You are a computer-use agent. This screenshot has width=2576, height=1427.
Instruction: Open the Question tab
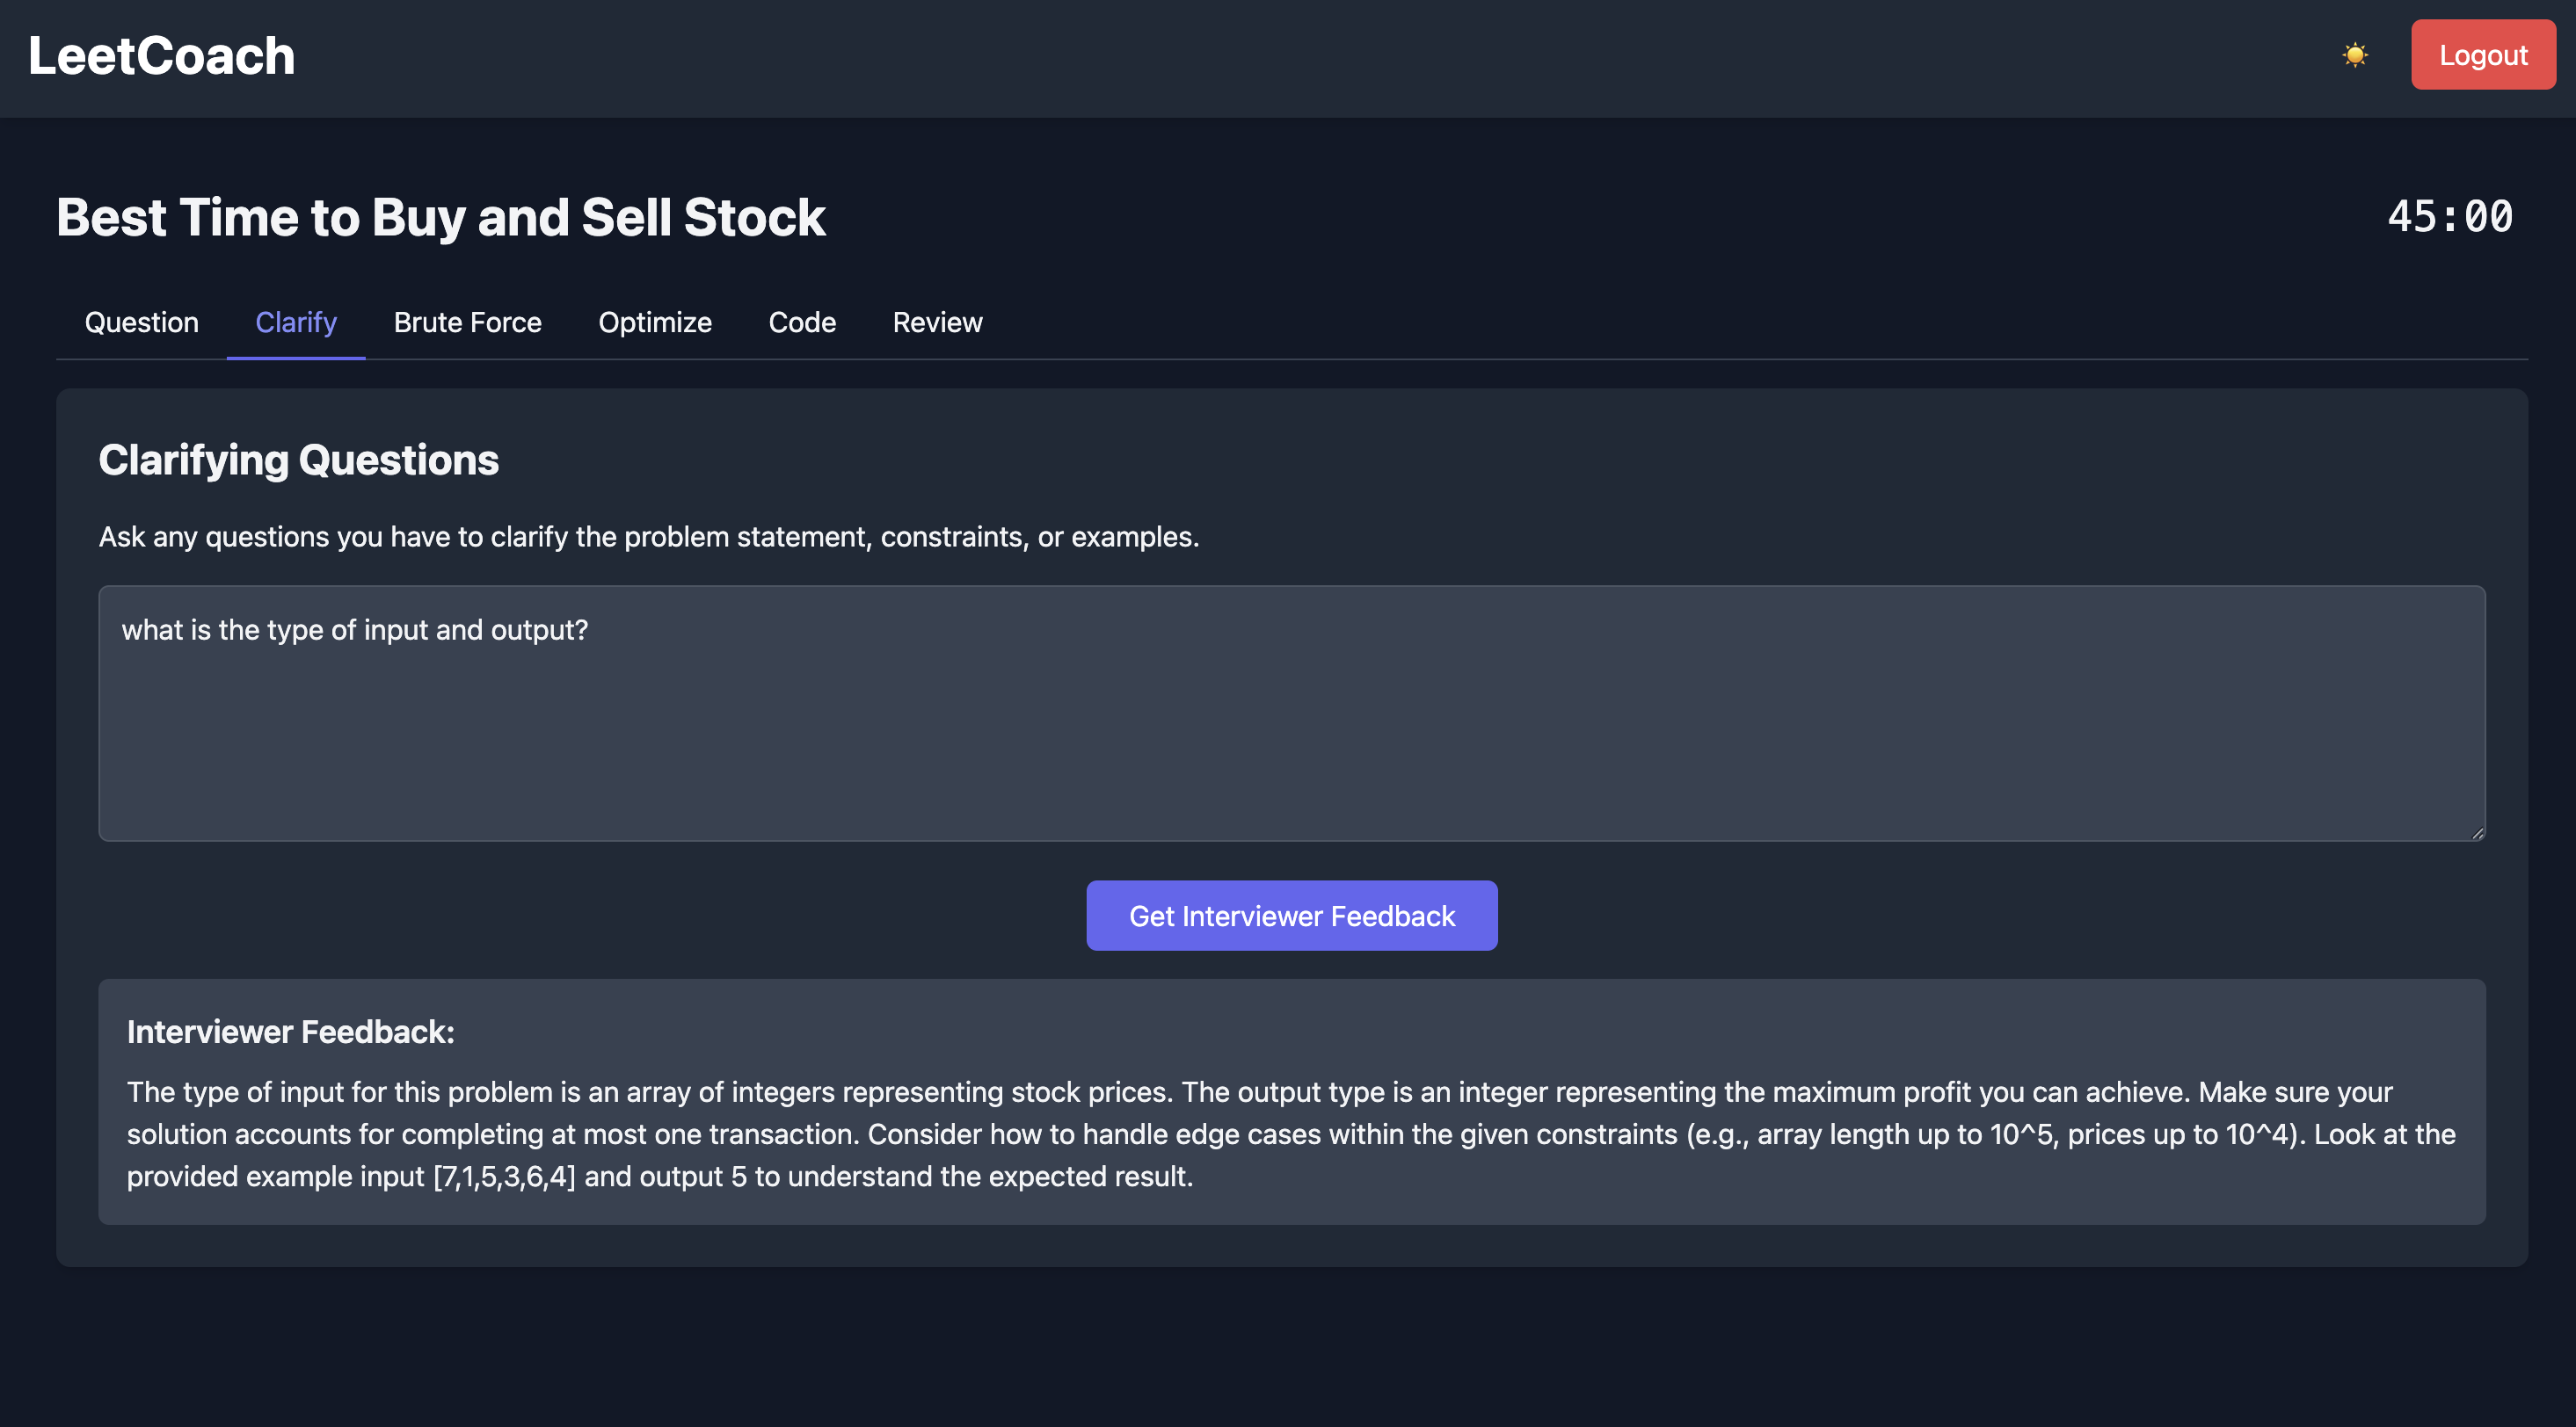click(141, 322)
